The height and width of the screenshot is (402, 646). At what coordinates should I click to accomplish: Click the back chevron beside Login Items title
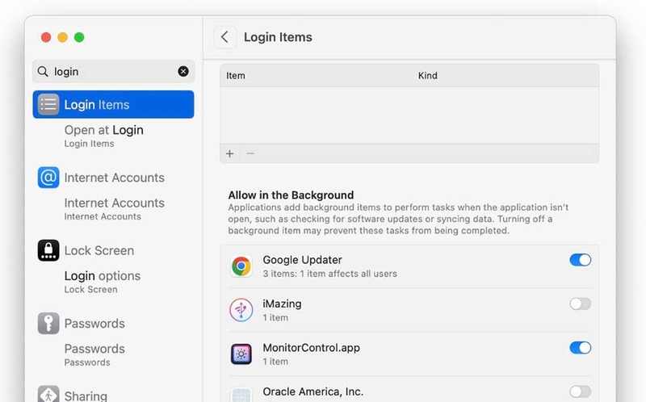pyautogui.click(x=225, y=37)
